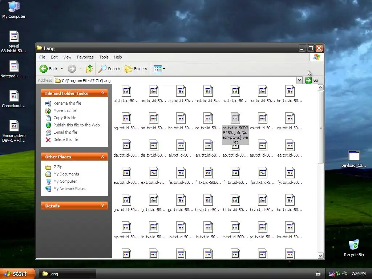This screenshot has width=372, height=279.
Task: Select the da.txt.id-50... file icon
Action: click(126, 145)
